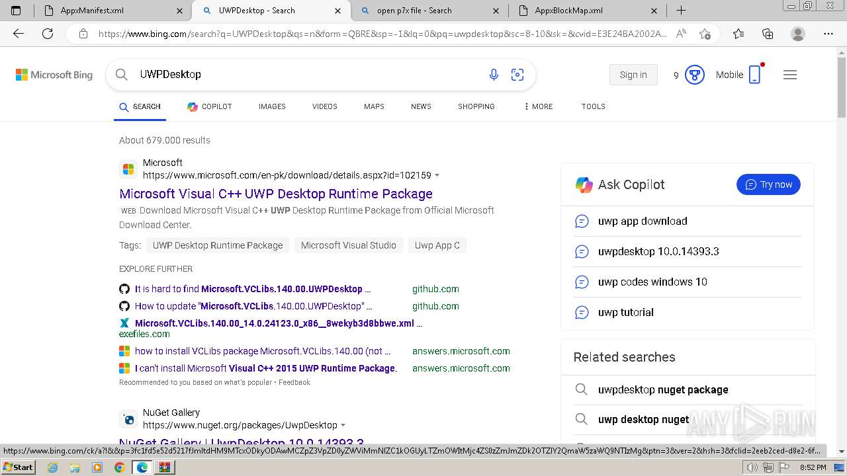Add this page to favorites
Image resolution: width=847 pixels, height=476 pixels.
coord(705,34)
